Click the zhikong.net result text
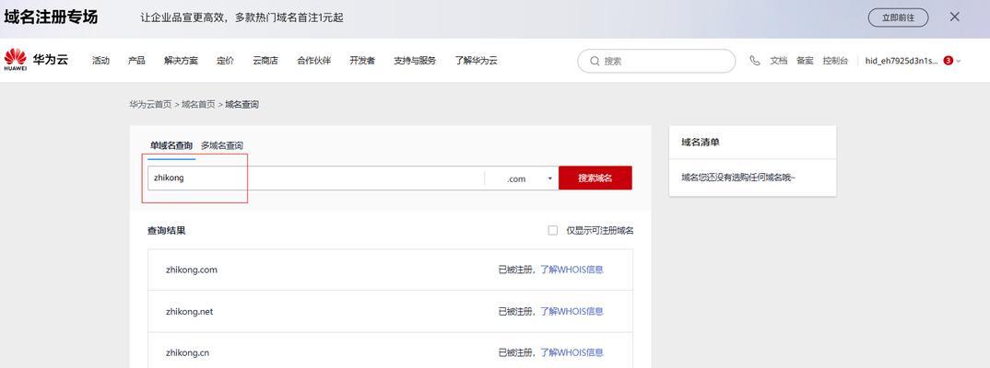The height and width of the screenshot is (368, 990). (189, 311)
